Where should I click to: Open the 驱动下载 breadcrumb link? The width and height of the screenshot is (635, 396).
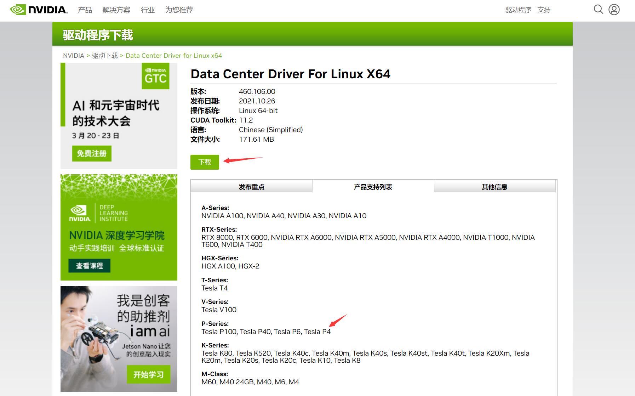(x=104, y=55)
